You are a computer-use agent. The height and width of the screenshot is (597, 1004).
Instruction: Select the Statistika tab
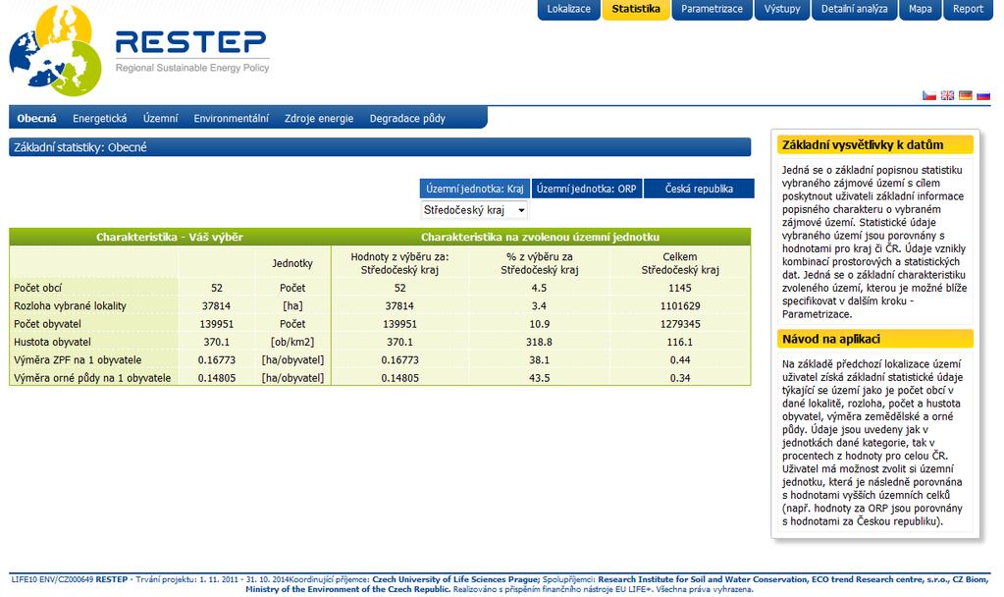pos(636,9)
